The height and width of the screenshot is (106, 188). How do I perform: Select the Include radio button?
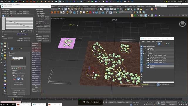pyautogui.click(x=13, y=76)
